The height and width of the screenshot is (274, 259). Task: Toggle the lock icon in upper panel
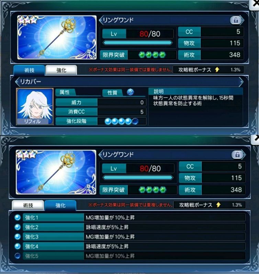(x=236, y=20)
